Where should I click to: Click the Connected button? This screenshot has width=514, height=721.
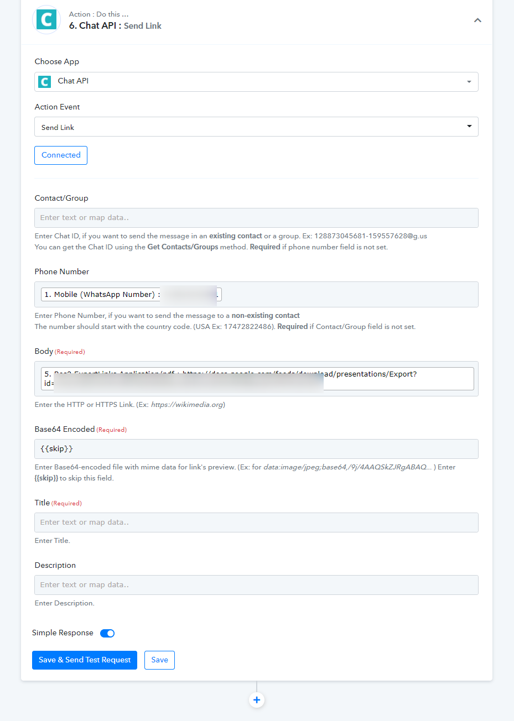pos(61,155)
